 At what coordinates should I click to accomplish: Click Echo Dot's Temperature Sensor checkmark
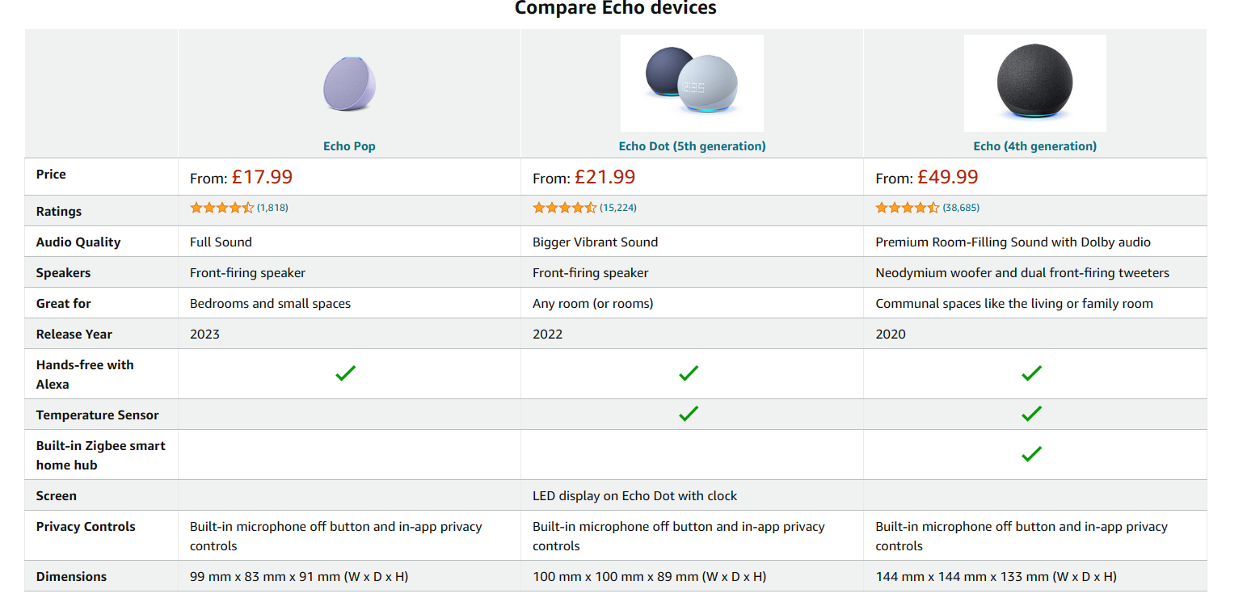(x=689, y=414)
